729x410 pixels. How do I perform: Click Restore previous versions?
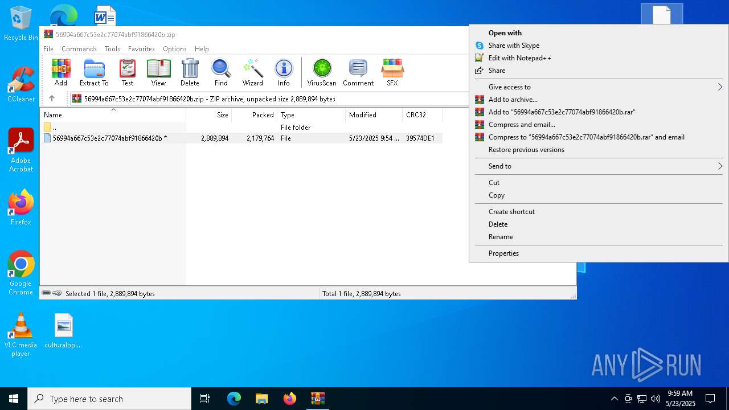(599, 150)
